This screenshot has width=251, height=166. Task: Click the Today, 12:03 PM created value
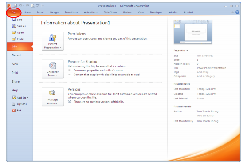point(207,94)
